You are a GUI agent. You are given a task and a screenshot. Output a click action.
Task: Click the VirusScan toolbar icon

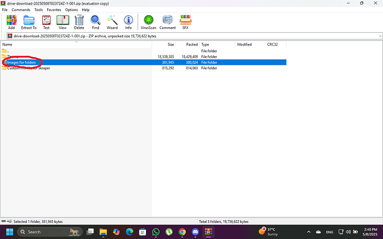click(x=148, y=22)
